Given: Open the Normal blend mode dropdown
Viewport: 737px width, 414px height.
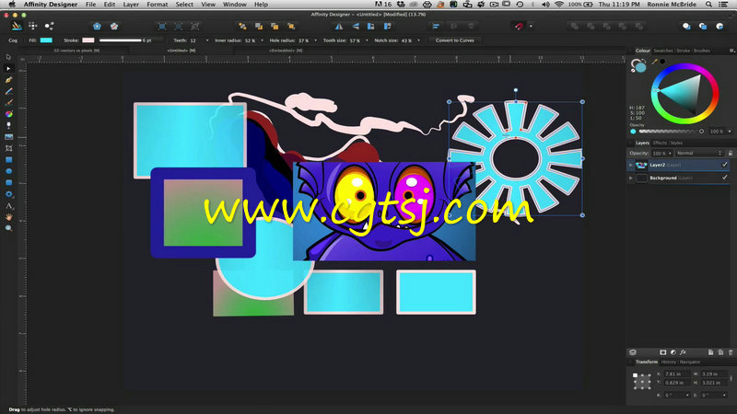Looking at the screenshot, I should (x=699, y=153).
